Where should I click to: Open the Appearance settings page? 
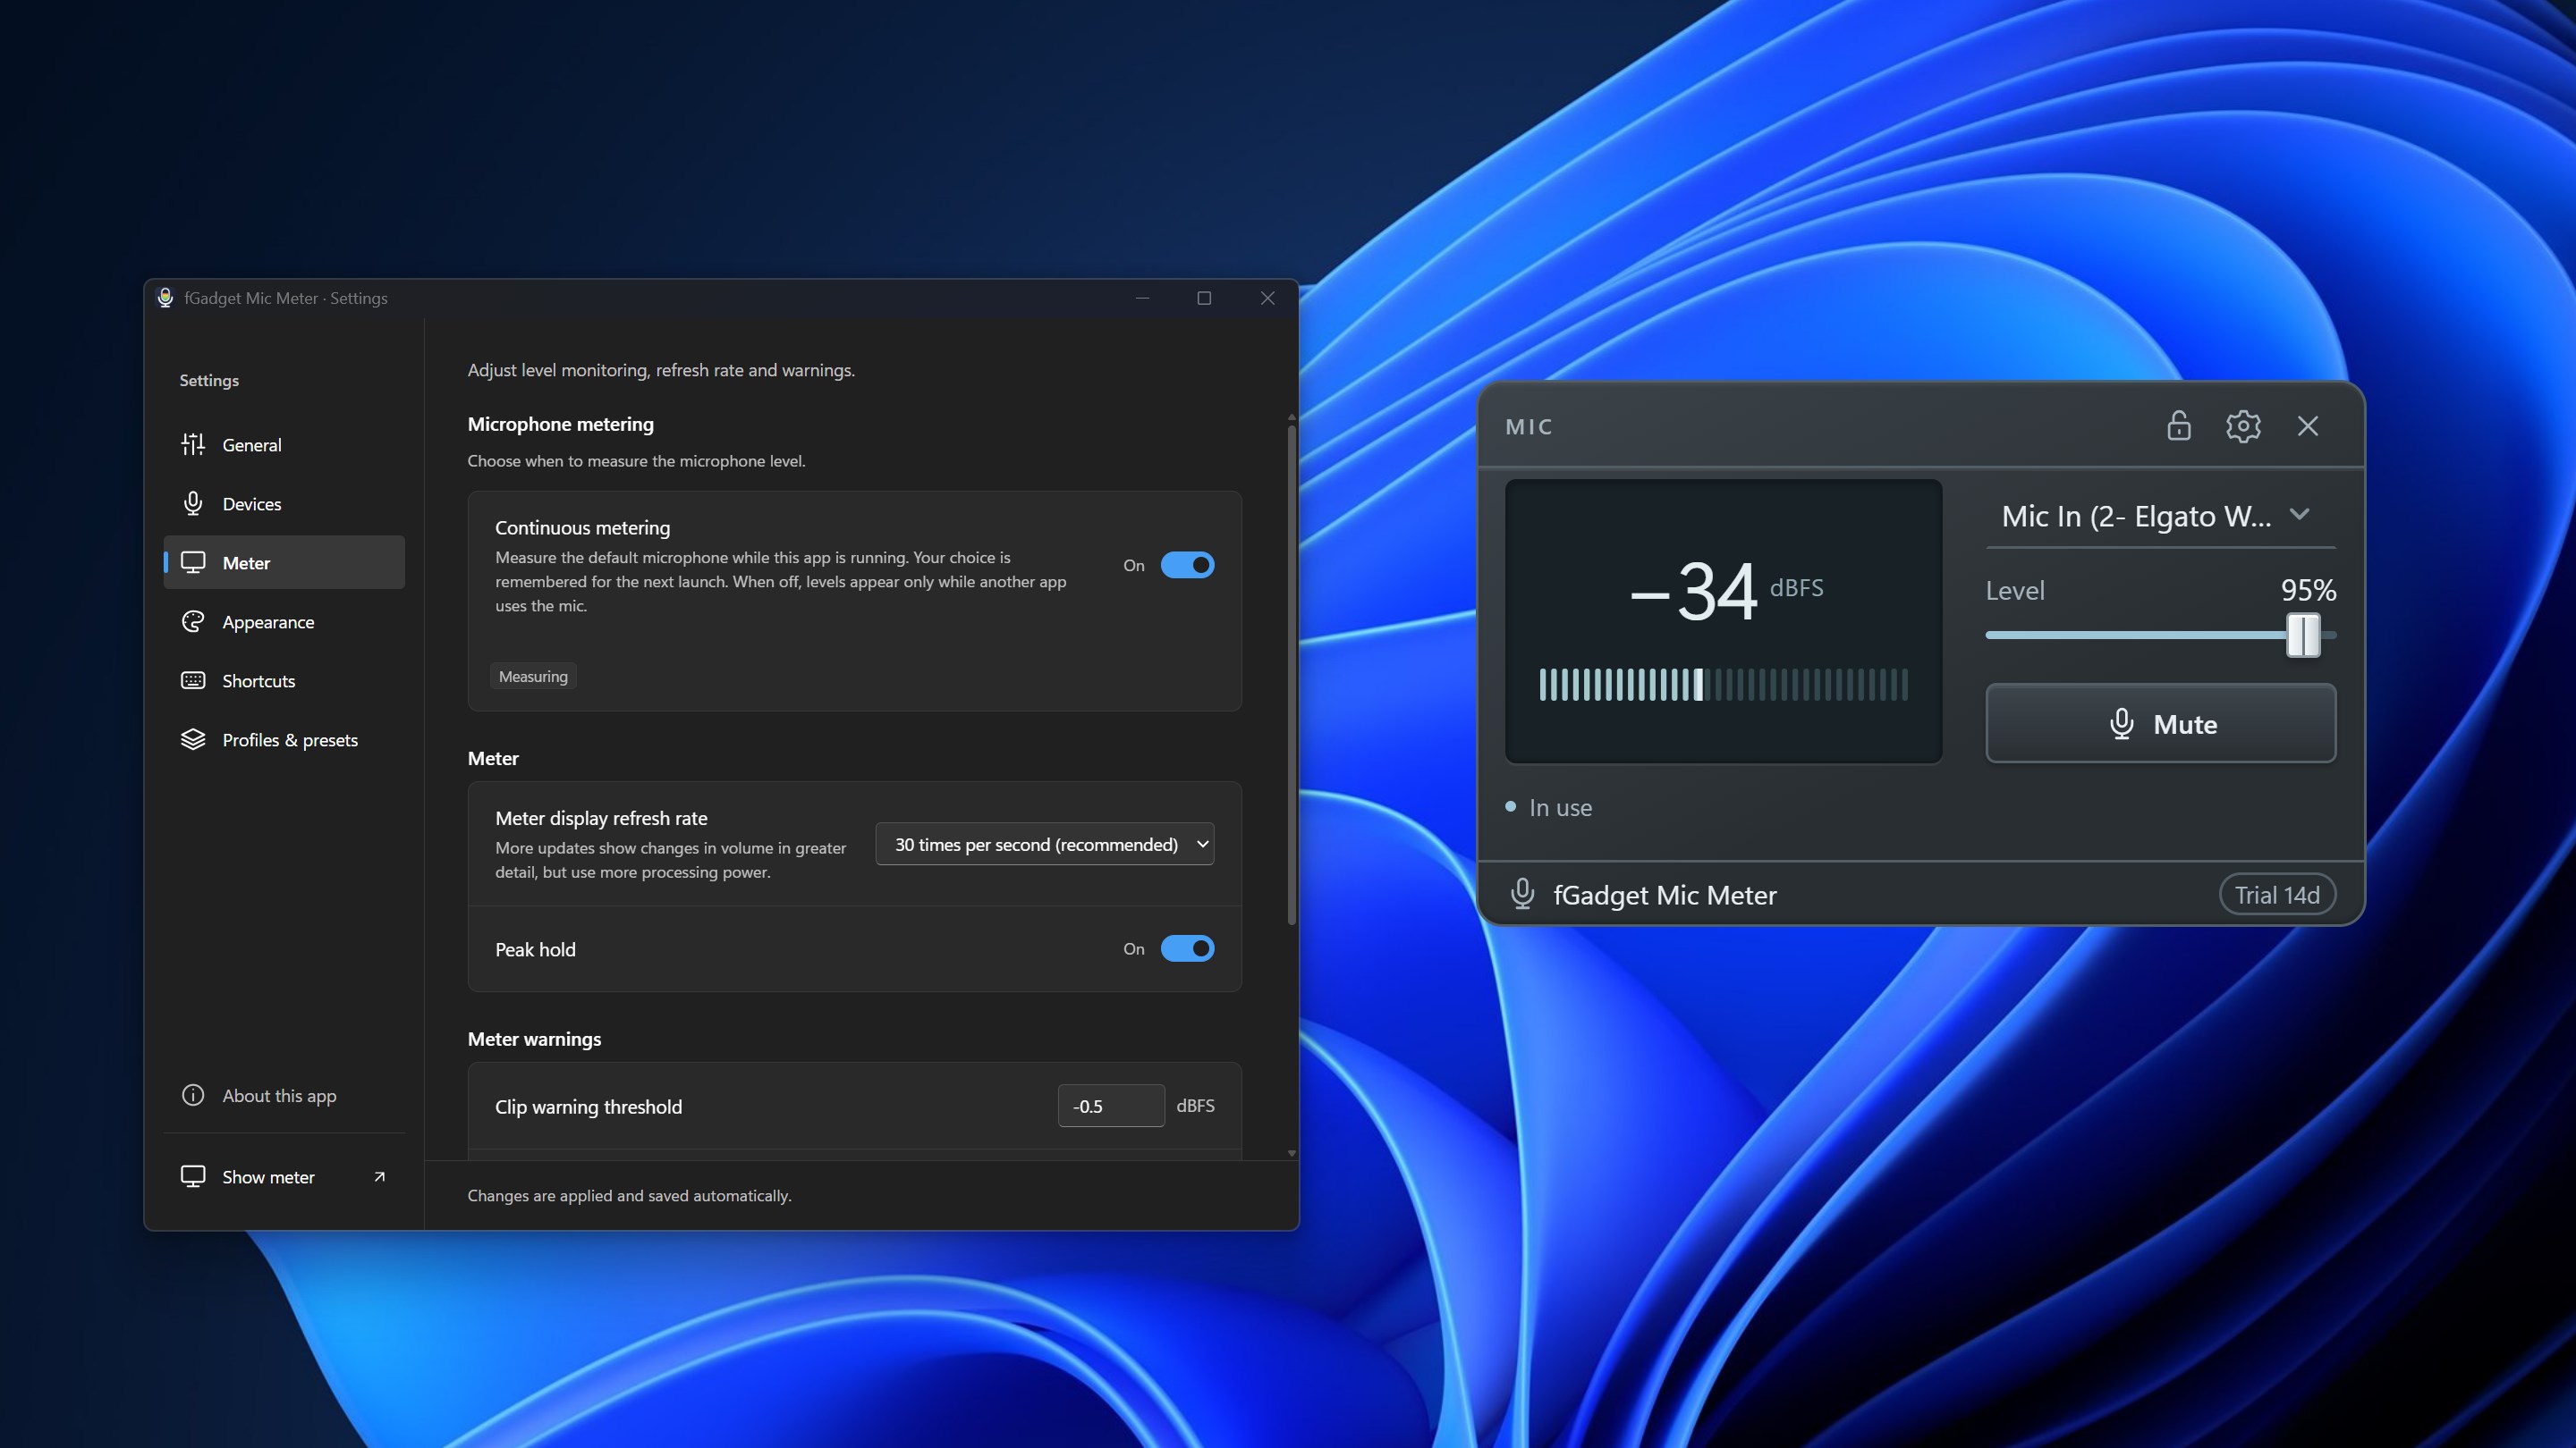[x=284, y=621]
